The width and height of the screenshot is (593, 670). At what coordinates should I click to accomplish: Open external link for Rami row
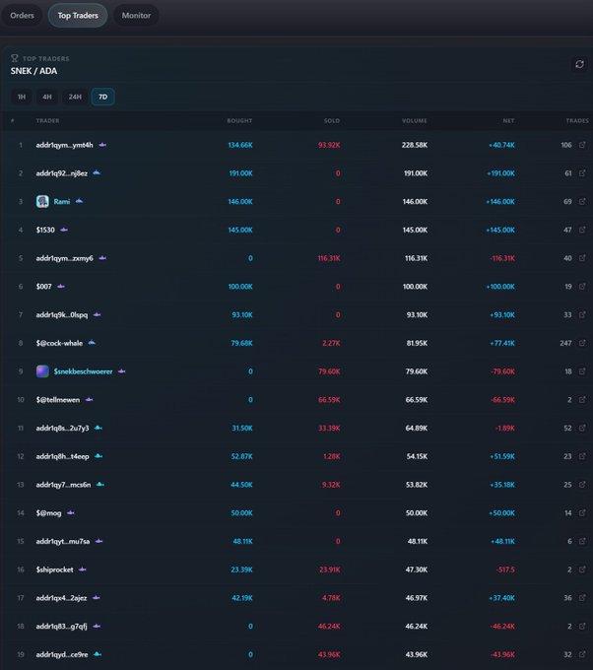point(582,201)
